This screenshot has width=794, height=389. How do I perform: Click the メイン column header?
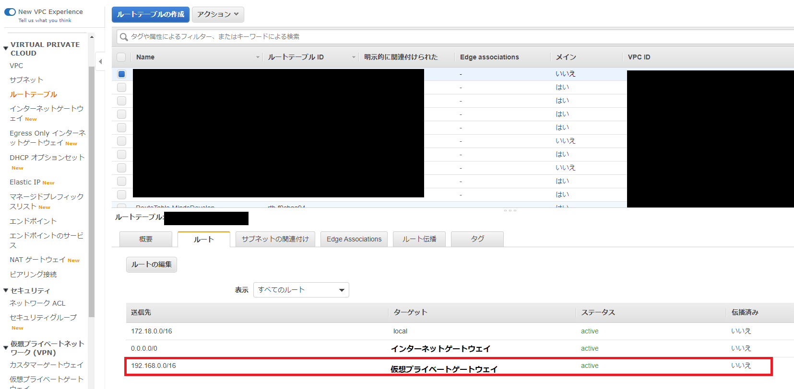566,57
